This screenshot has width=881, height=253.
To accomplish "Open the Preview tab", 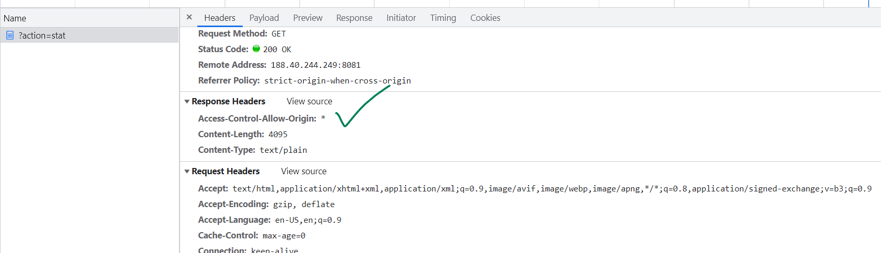I will [307, 18].
